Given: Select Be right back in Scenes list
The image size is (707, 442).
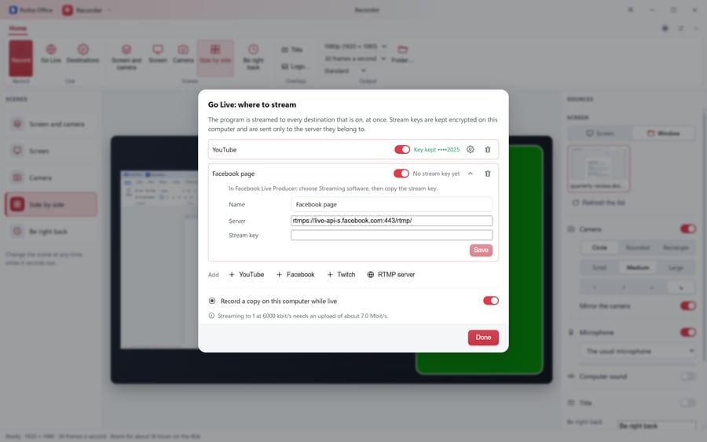Looking at the screenshot, I should point(51,232).
